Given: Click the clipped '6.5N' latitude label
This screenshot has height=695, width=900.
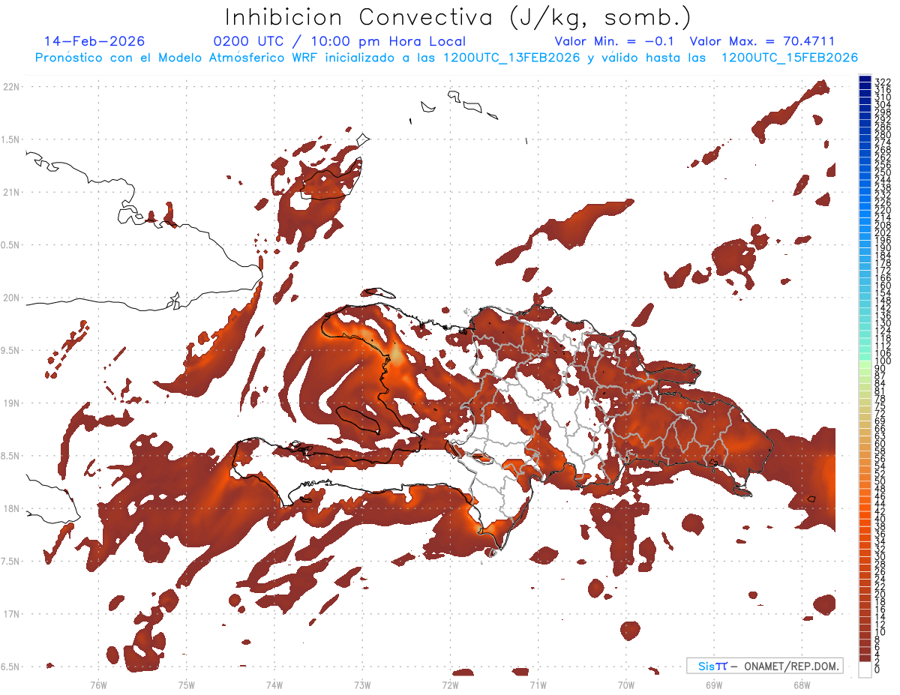Looking at the screenshot, I should pyautogui.click(x=10, y=667).
